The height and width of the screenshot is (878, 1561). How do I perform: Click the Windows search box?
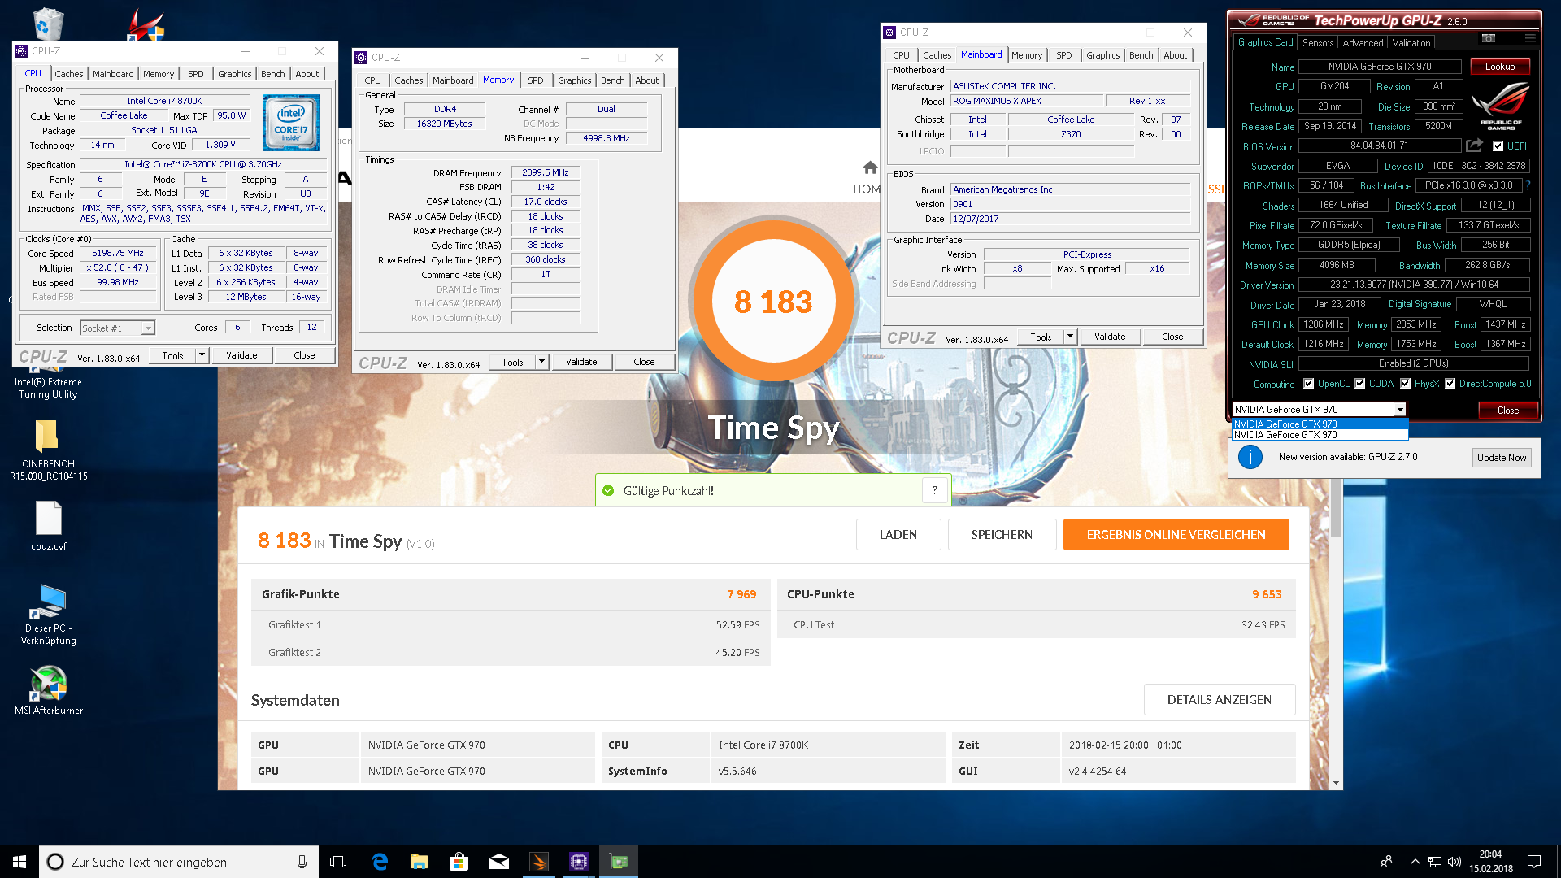[x=178, y=862]
